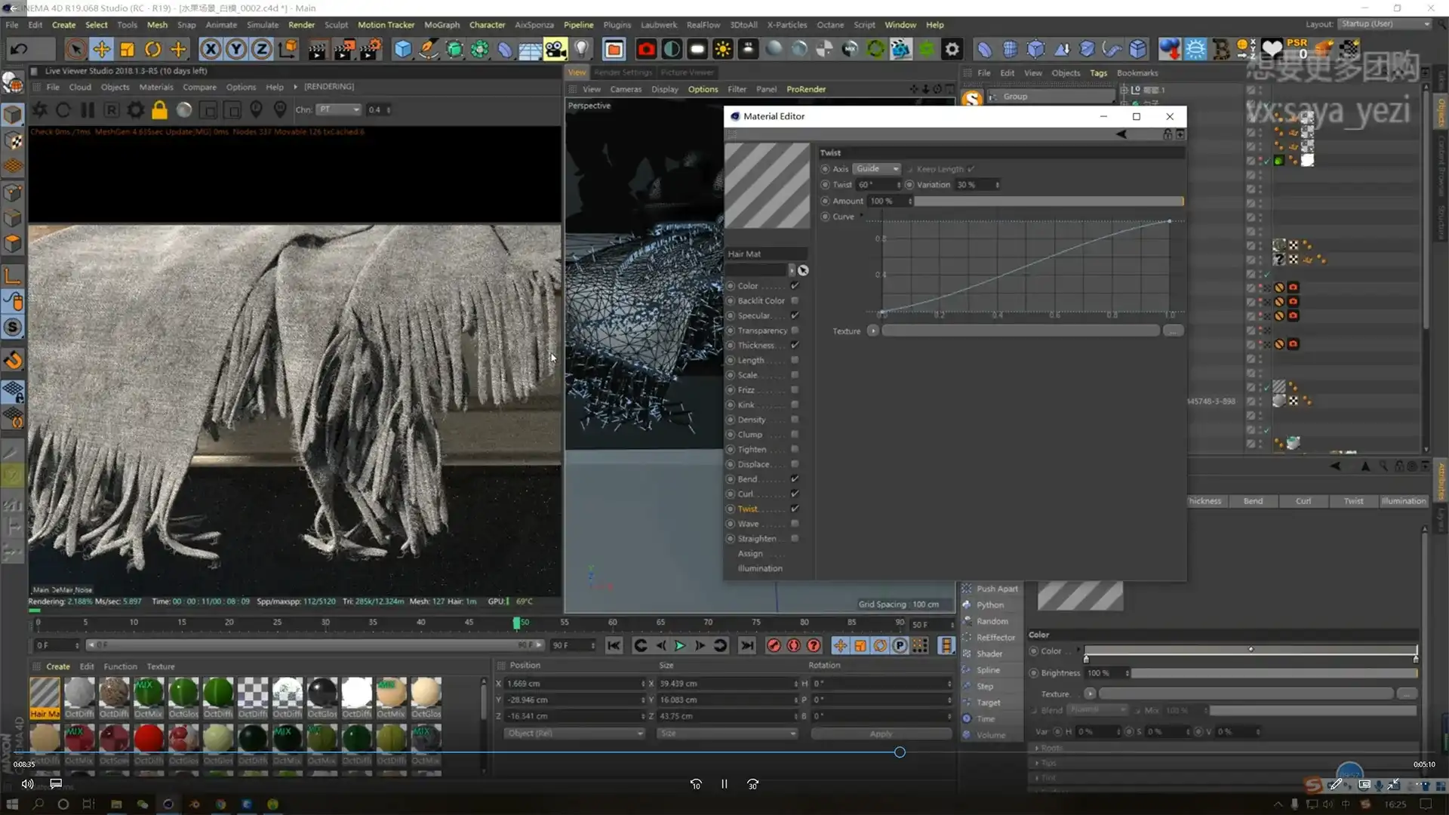Click the Python tag icon in the list
Viewport: 1449px width, 815px height.
coord(967,604)
